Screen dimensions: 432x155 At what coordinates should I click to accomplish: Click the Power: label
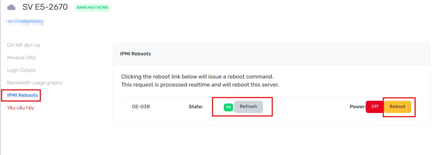point(357,107)
